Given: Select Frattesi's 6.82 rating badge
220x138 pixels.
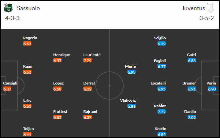Looking at the screenshot, I should point(57,117).
